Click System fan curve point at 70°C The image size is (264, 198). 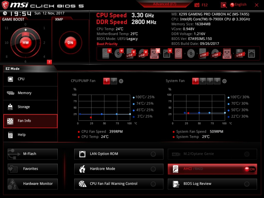tap(210, 113)
